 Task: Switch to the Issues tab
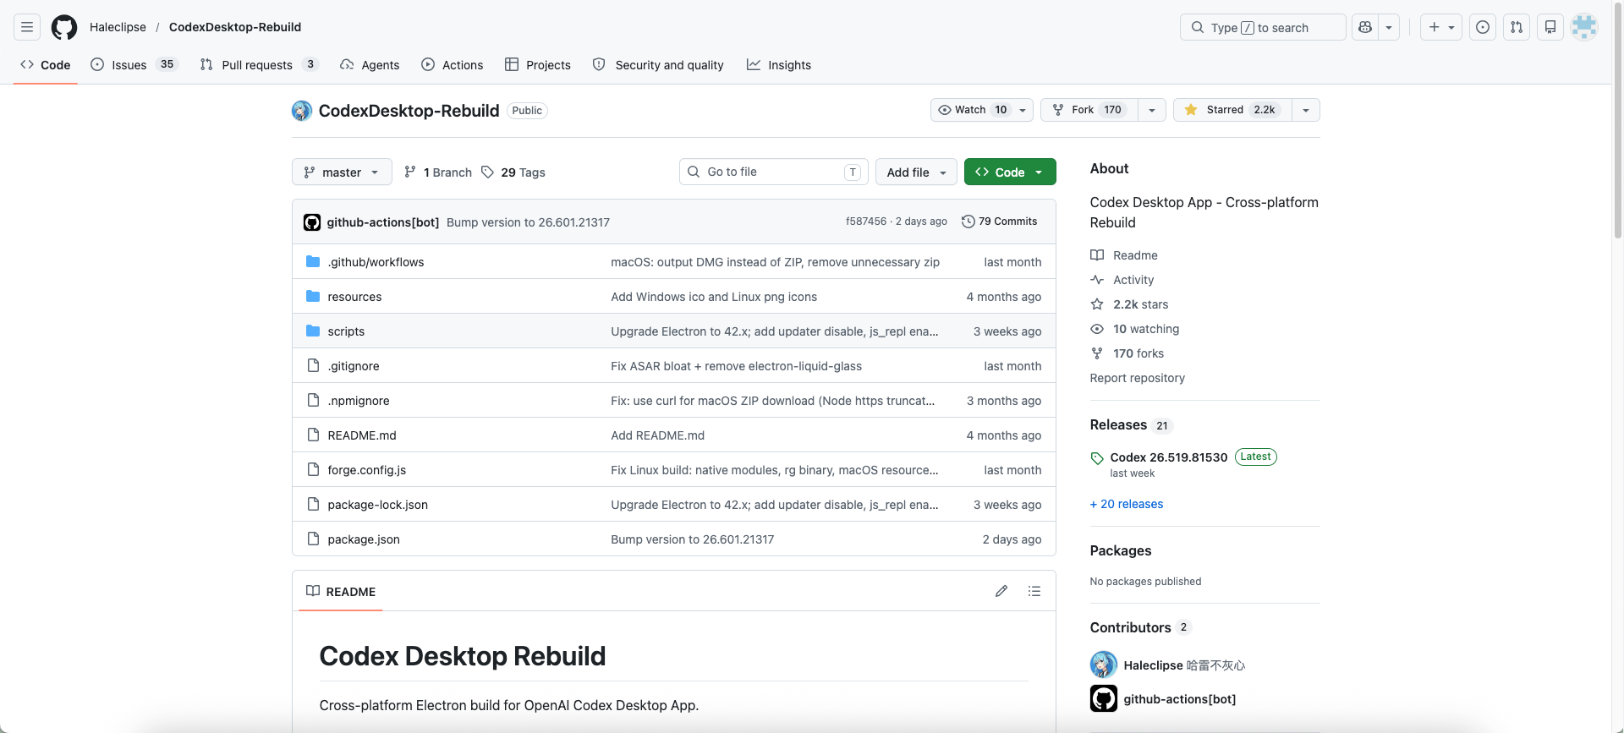[x=134, y=64]
